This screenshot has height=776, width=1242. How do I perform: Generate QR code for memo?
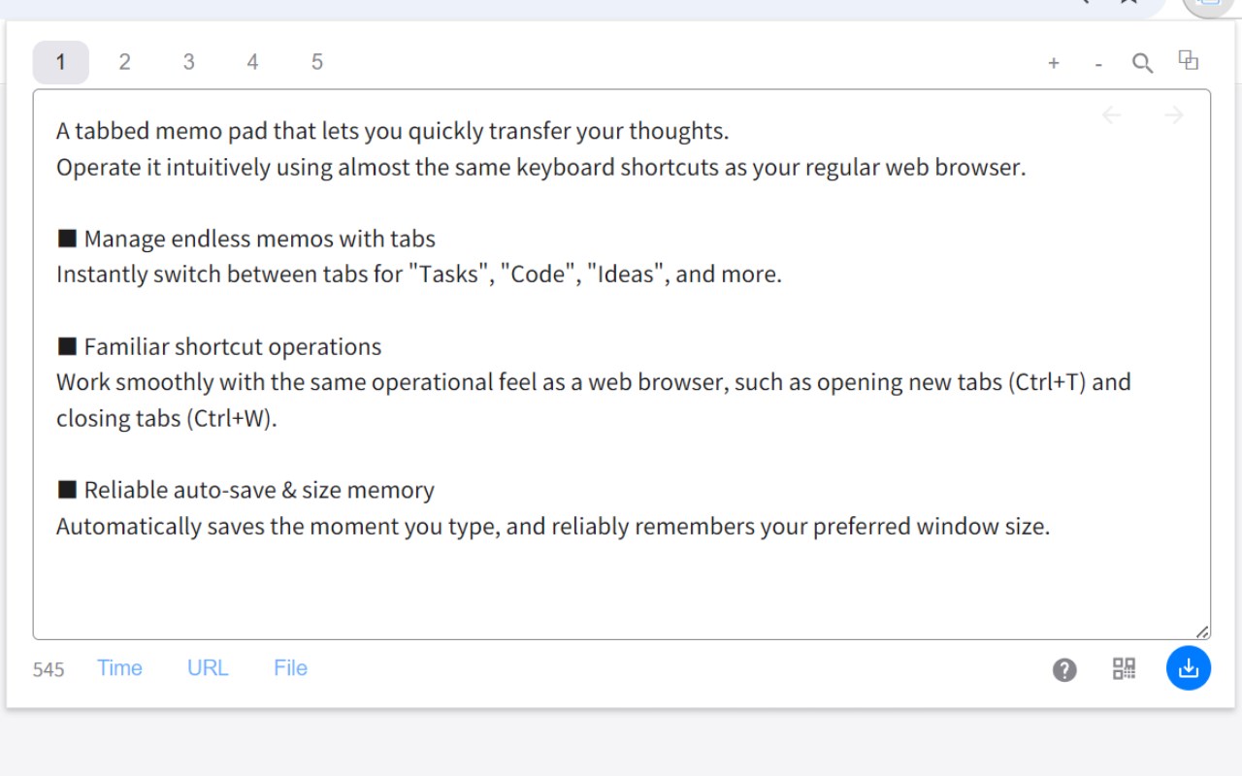coord(1124,668)
